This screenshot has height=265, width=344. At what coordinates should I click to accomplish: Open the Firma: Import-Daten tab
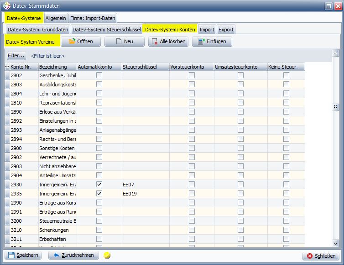(x=93, y=18)
